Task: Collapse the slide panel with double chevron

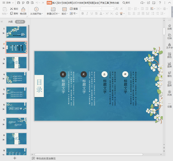Action: pyautogui.click(x=2, y=22)
